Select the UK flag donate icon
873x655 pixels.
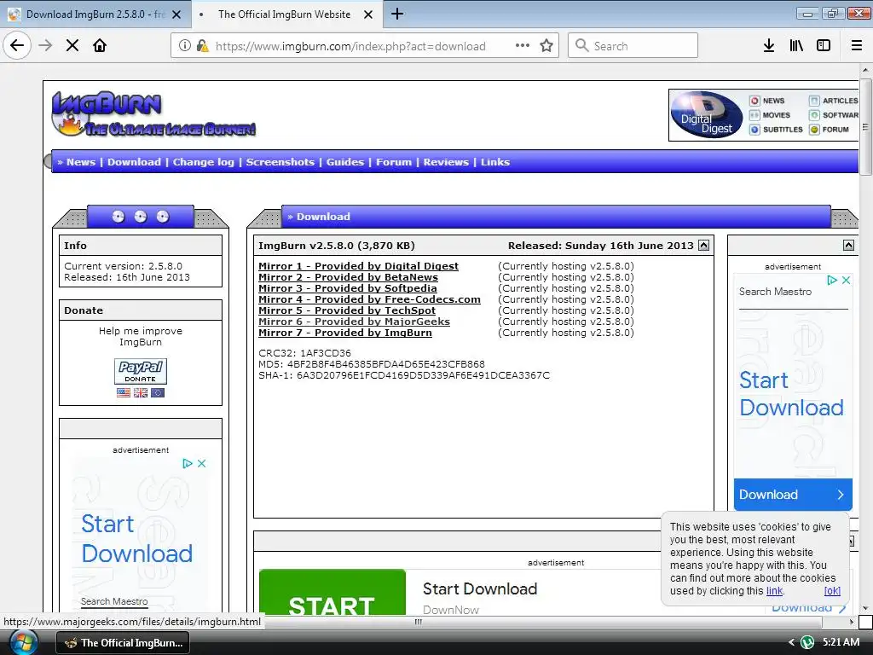(x=141, y=392)
